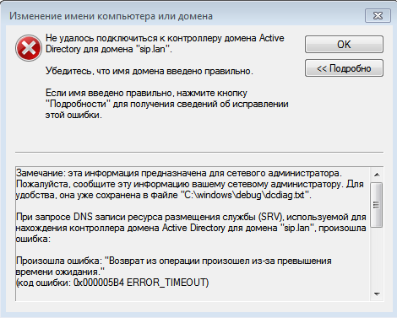Click the dialog title bar text
This screenshot has width=397, height=318.
pos(111,16)
